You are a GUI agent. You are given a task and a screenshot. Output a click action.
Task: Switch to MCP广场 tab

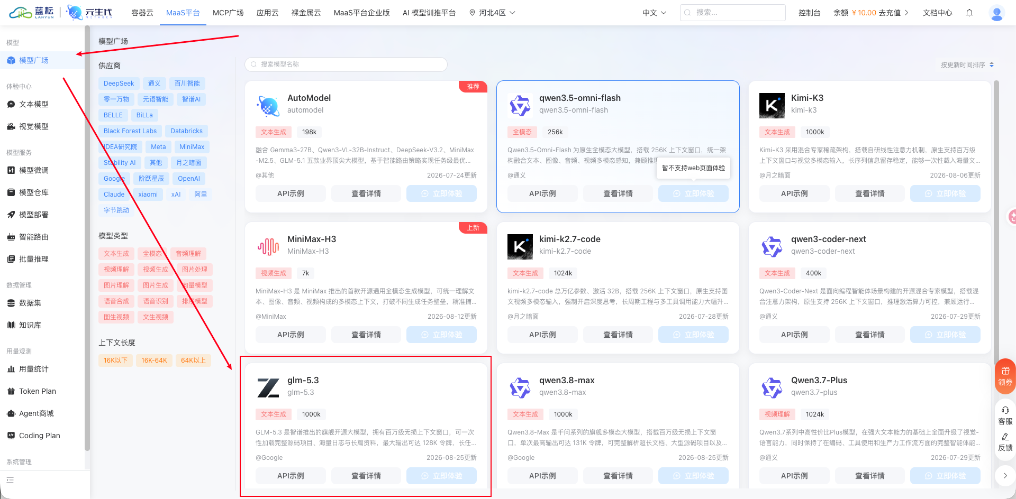228,13
